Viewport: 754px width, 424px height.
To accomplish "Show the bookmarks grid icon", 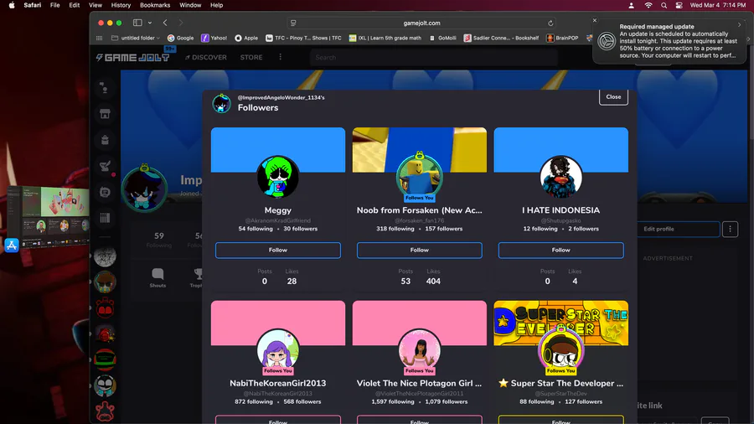I will coord(99,38).
